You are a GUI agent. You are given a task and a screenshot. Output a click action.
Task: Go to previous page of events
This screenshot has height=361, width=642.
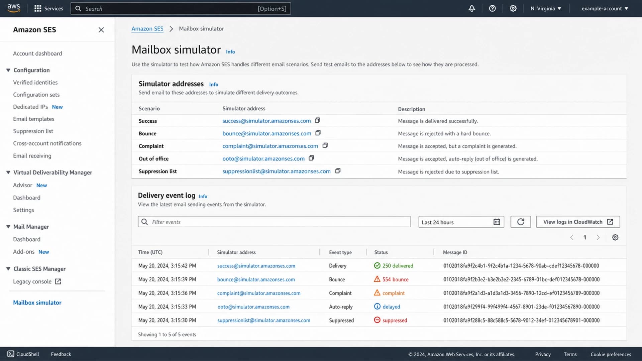(572, 237)
